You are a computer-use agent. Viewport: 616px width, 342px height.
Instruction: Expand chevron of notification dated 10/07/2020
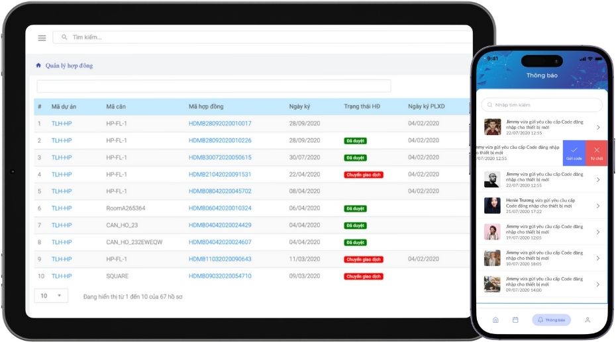pos(598,258)
